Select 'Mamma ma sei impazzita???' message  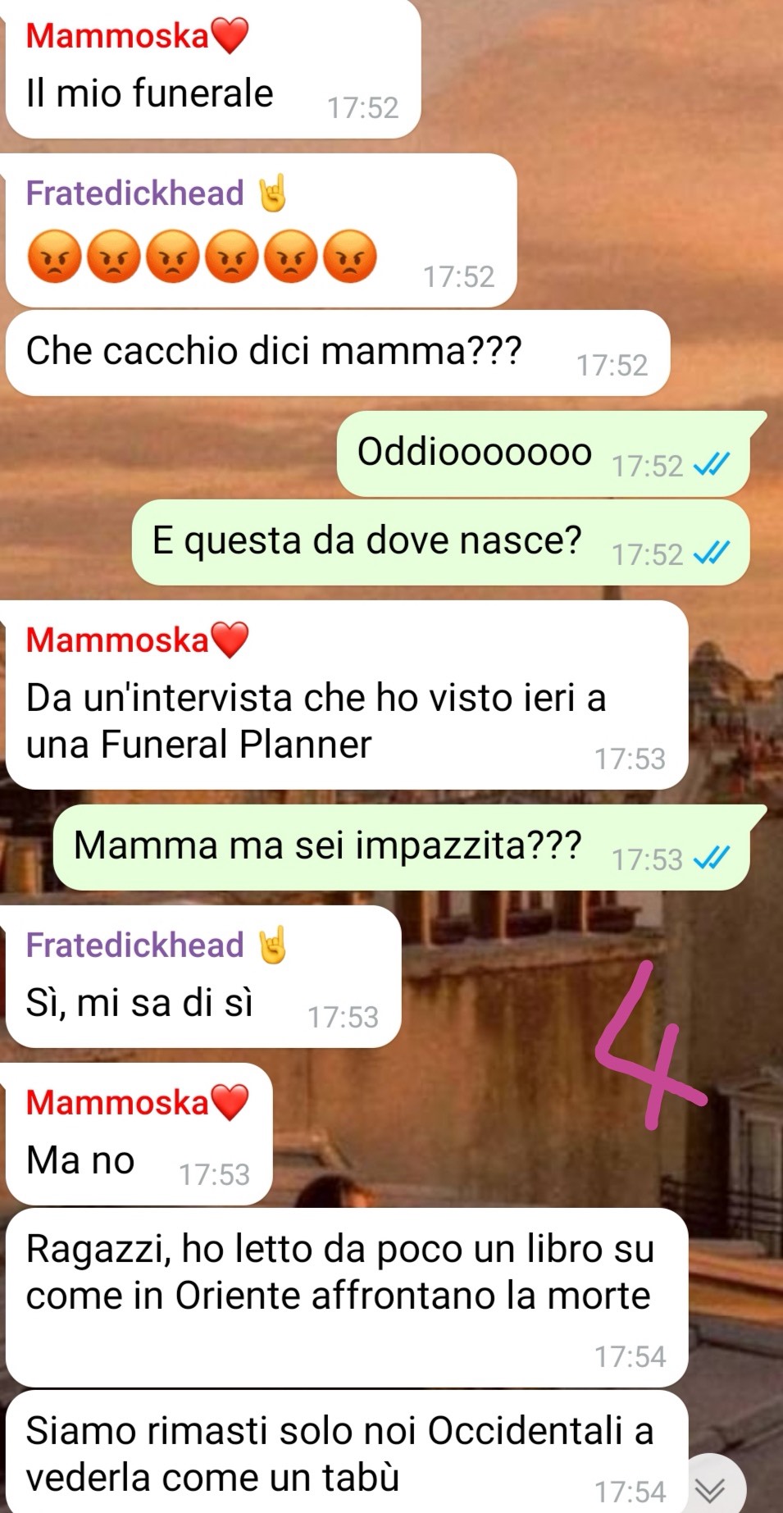[x=402, y=847]
